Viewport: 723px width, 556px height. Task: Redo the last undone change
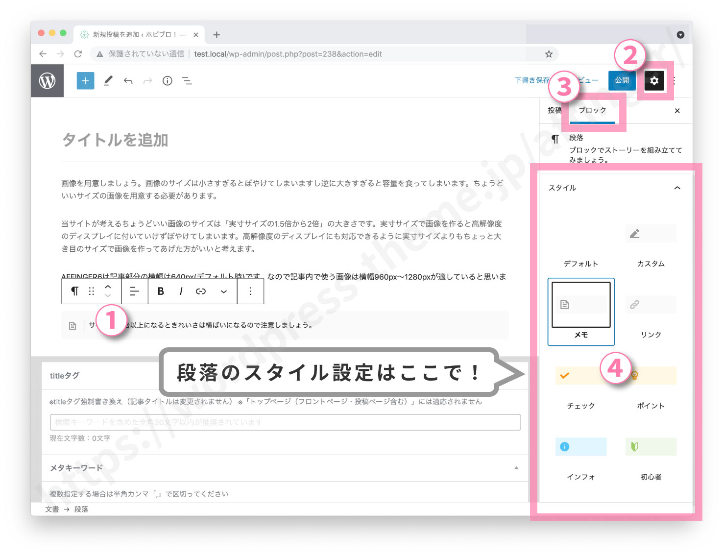click(x=147, y=81)
